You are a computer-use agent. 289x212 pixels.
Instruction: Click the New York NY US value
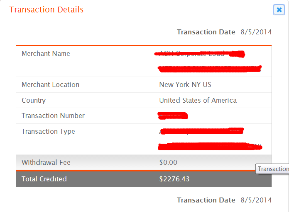(185, 84)
